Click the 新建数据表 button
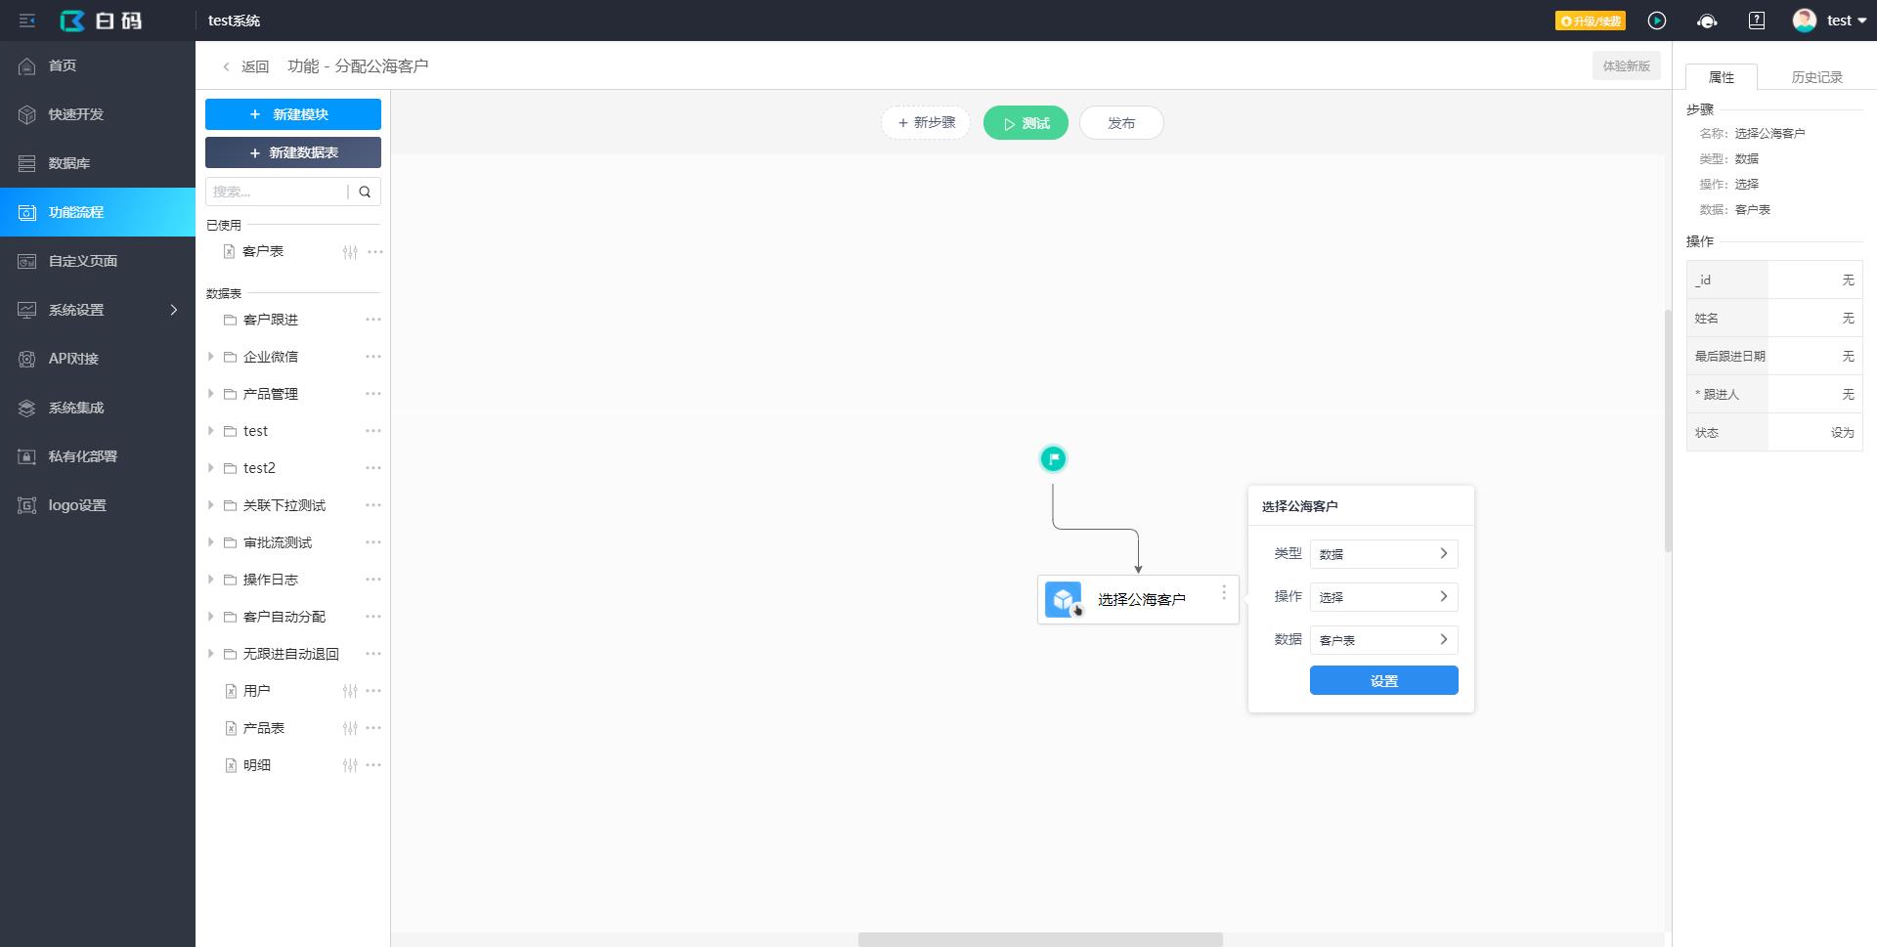The height and width of the screenshot is (947, 1877). 293,152
